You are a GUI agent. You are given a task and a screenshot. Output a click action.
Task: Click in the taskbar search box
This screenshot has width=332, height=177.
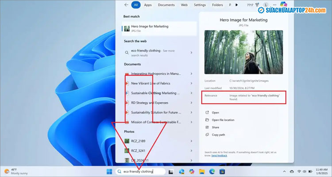pos(141,172)
